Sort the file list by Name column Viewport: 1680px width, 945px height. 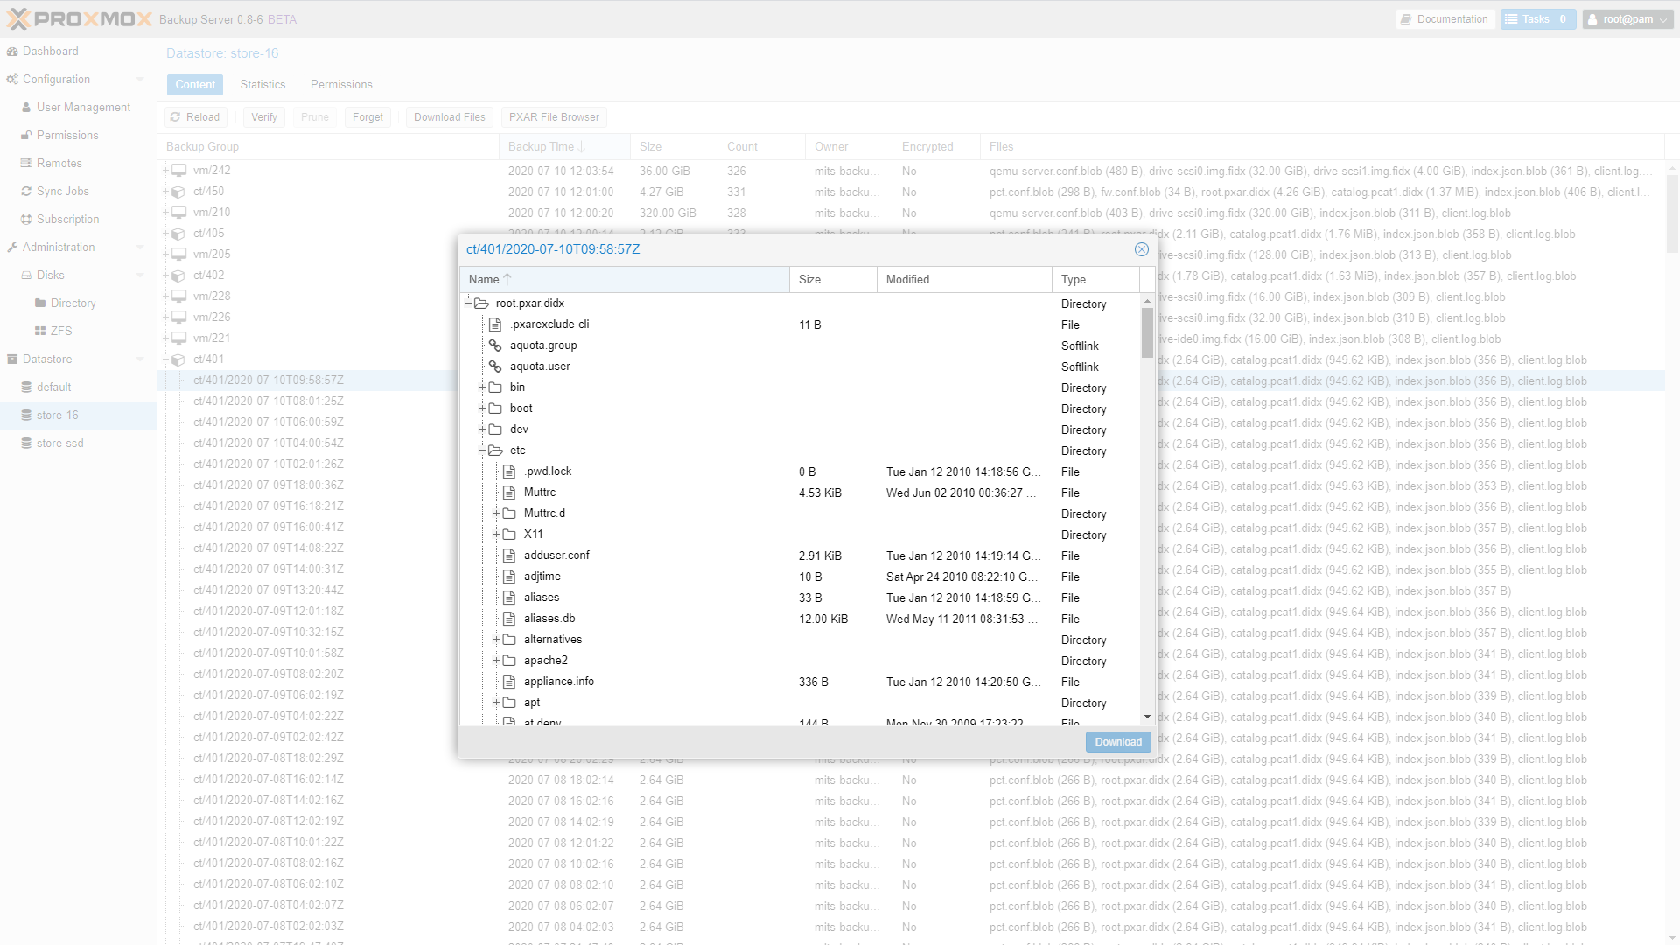[484, 280]
